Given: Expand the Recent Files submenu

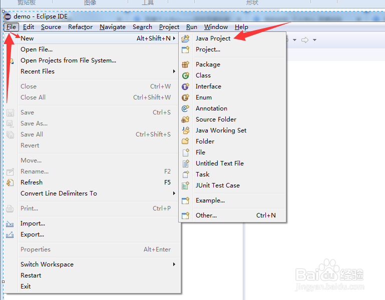Looking at the screenshot, I should pyautogui.click(x=174, y=71).
